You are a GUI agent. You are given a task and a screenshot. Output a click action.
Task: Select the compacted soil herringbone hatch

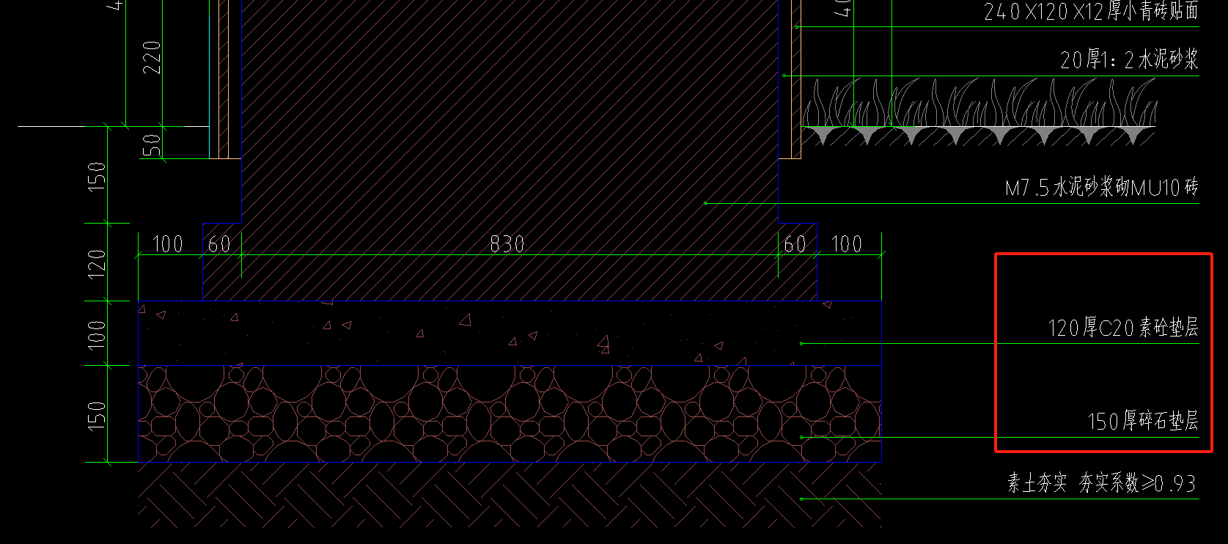[x=510, y=495]
